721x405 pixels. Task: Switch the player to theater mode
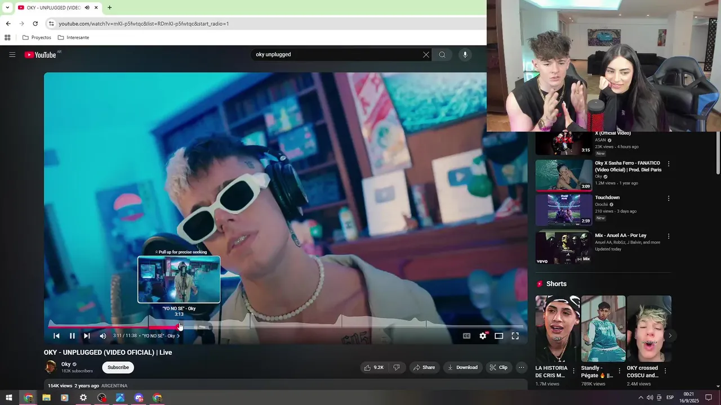coord(499,336)
